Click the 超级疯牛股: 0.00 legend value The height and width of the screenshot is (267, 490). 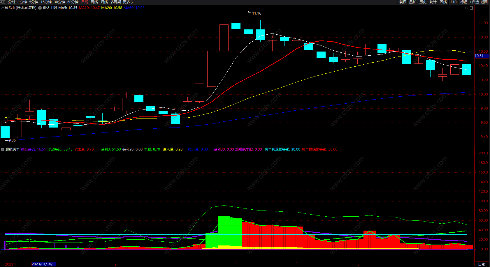coord(248,149)
